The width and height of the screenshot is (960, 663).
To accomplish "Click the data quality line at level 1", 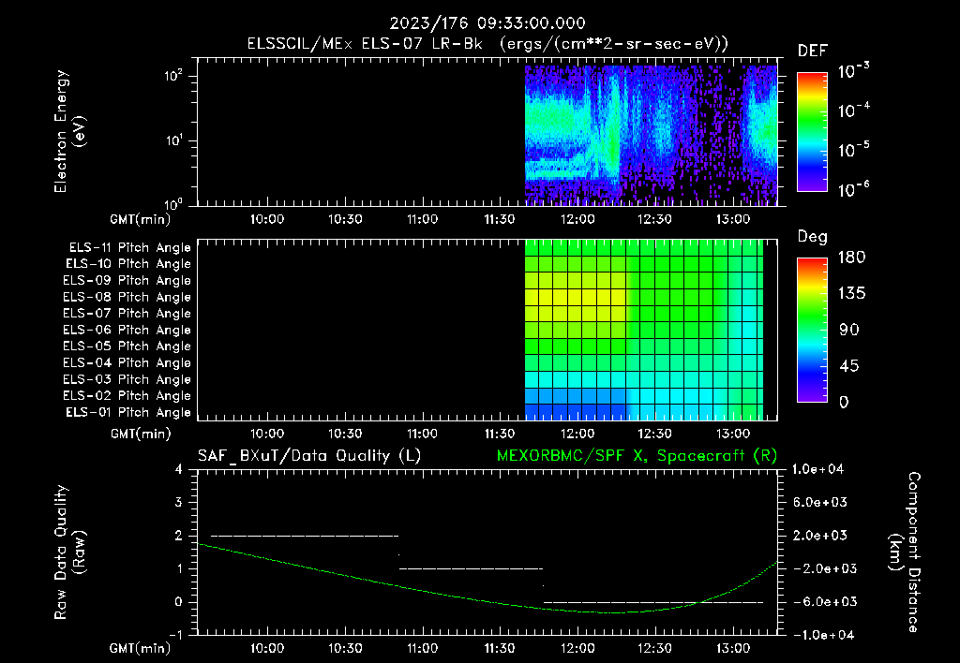I will 471,568.
